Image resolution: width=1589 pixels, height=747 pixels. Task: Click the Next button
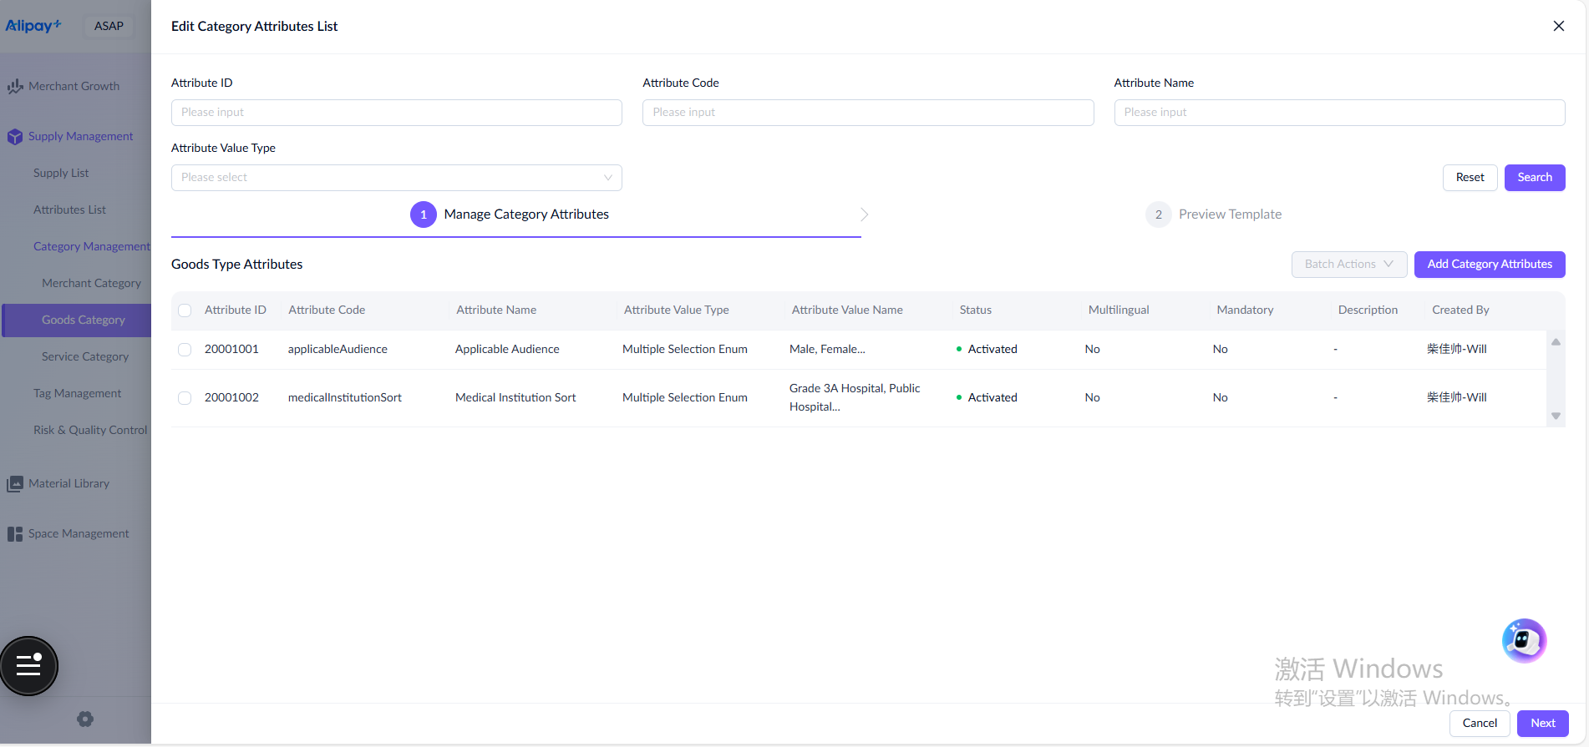click(x=1542, y=723)
